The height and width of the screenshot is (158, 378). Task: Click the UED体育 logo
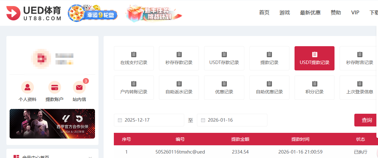pos(34,13)
